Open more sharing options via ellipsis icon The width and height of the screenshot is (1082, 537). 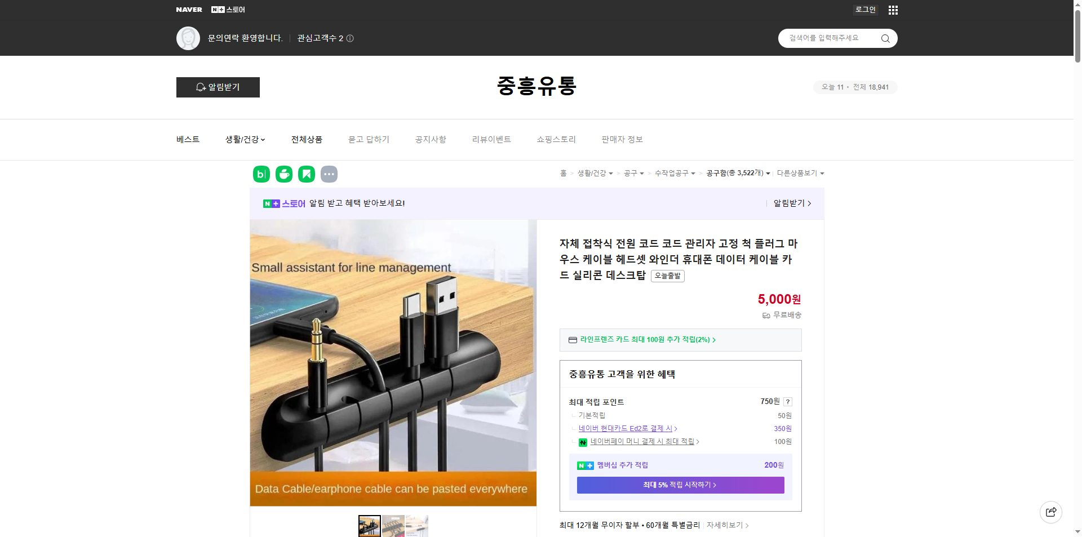329,174
